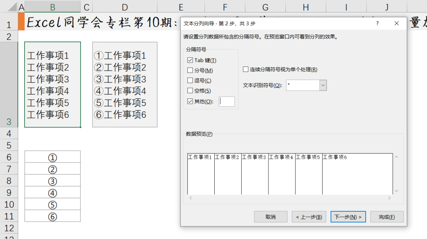Close the Text to Columns wizard dialog
The width and height of the screenshot is (427, 239).
[397, 23]
